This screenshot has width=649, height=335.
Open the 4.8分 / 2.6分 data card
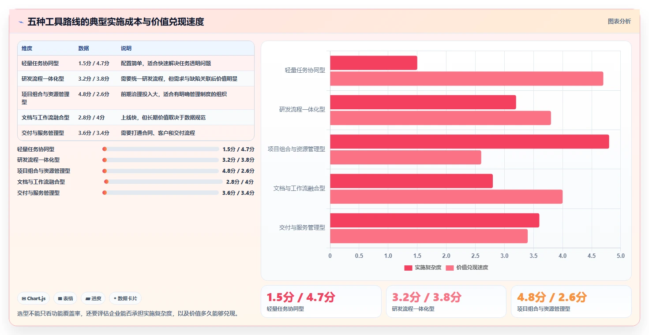[x=571, y=301]
